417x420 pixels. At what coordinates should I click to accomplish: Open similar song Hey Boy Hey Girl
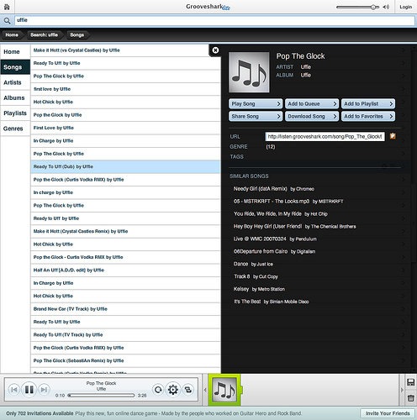(294, 226)
